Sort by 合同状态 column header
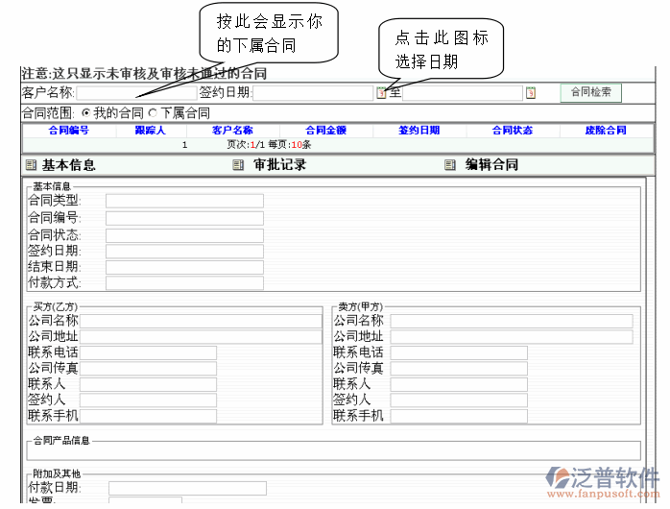 513,131
